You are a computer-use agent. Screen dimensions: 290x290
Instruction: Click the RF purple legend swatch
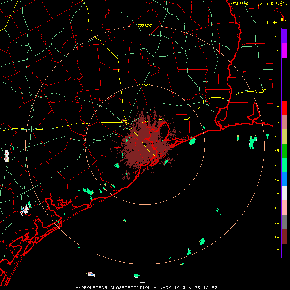click(285, 36)
